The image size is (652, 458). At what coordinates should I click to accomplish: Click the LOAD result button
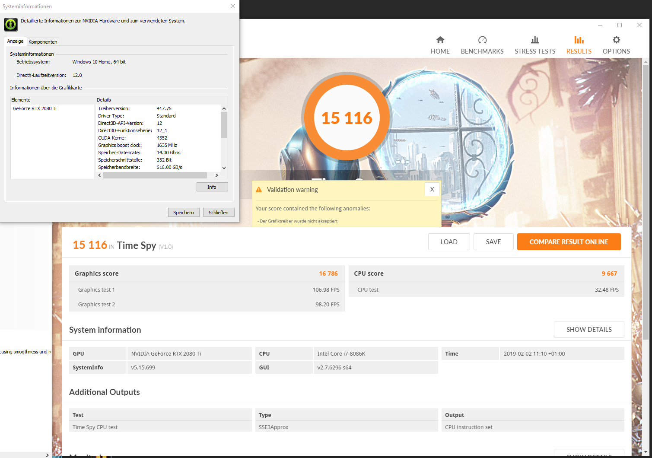tap(449, 242)
